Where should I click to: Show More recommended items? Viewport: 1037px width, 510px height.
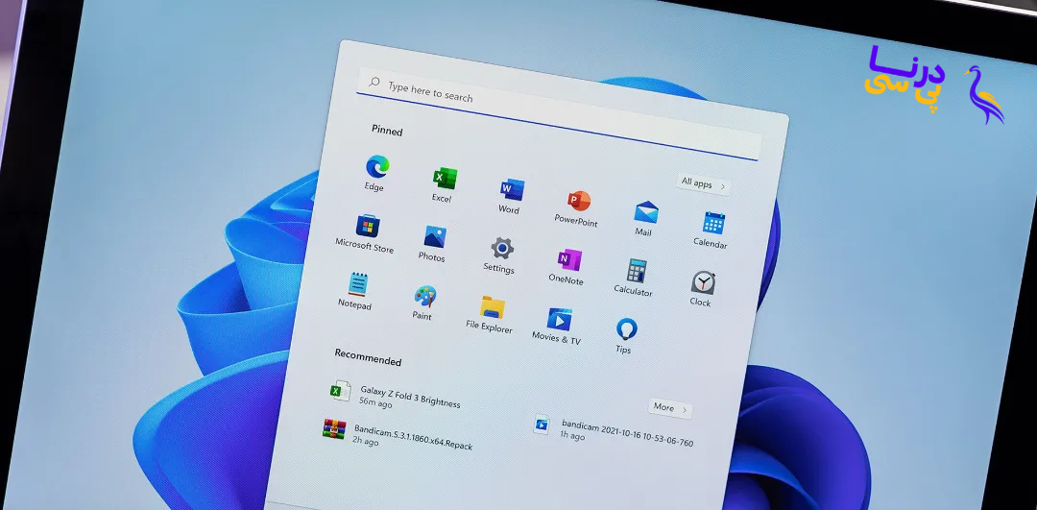[x=669, y=408]
